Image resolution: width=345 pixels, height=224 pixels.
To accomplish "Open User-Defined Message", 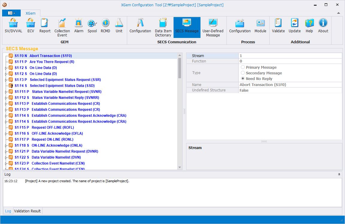I will [x=213, y=28].
